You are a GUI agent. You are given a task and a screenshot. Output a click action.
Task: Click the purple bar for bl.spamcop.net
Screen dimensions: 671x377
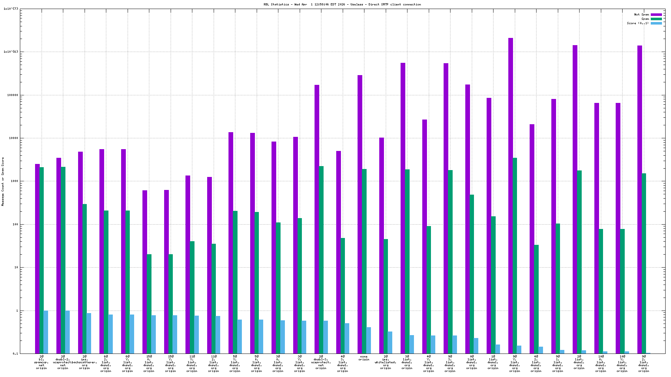tap(37, 258)
